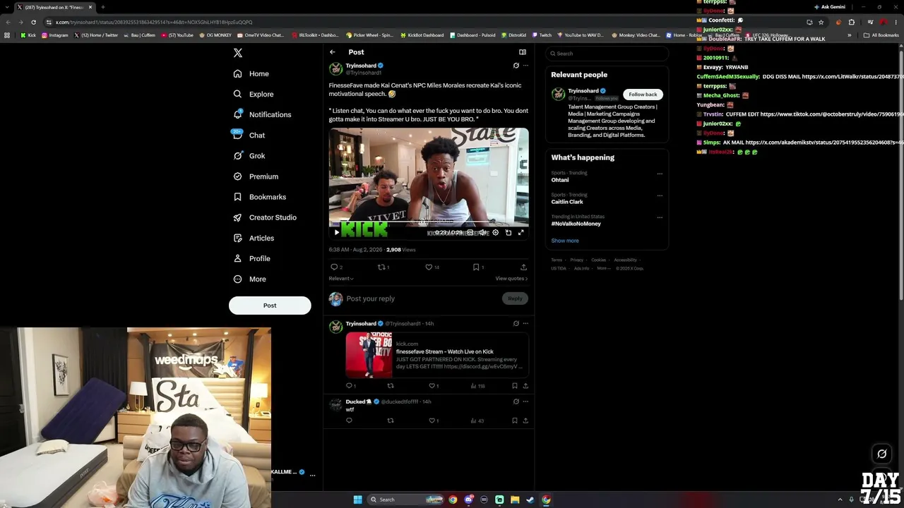Go back using the Post header arrow
The width and height of the screenshot is (904, 508).
[x=333, y=52]
